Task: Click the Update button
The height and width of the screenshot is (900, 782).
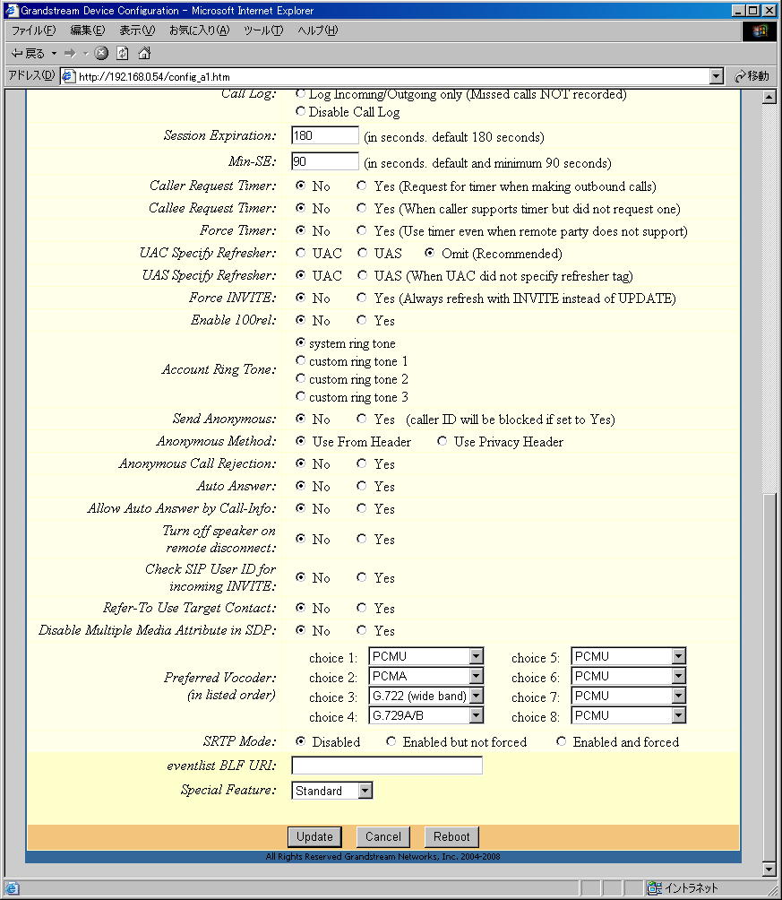Action: click(314, 836)
